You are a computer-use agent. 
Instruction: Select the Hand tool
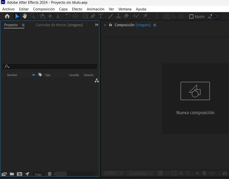click(25, 16)
